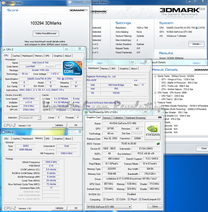208x212 pixels.
Task: Click the Code Name value Lynnfield
Action: coord(30,66)
